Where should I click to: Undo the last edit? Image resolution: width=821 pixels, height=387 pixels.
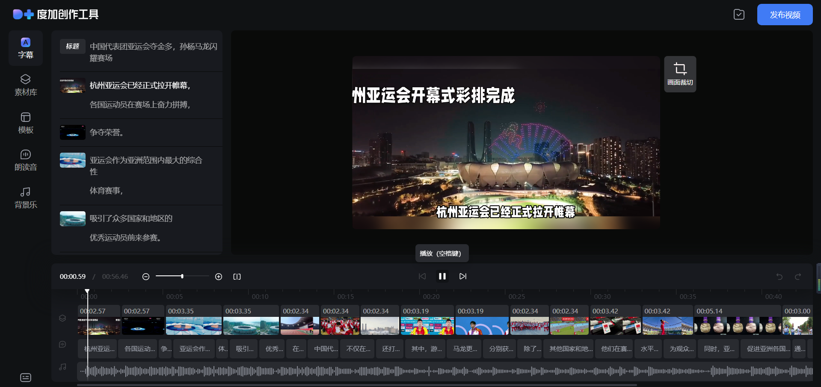[x=779, y=277]
